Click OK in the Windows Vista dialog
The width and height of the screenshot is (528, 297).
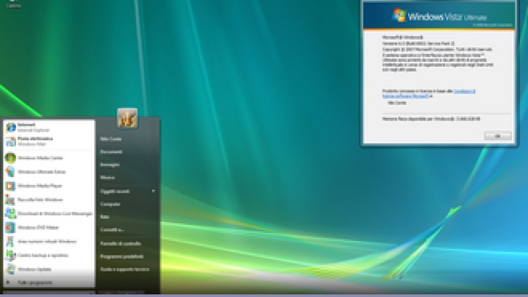(498, 136)
